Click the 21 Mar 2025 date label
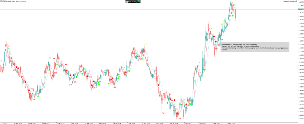Image resolution: width=304 pixels, height=124 pixels. [202, 123]
